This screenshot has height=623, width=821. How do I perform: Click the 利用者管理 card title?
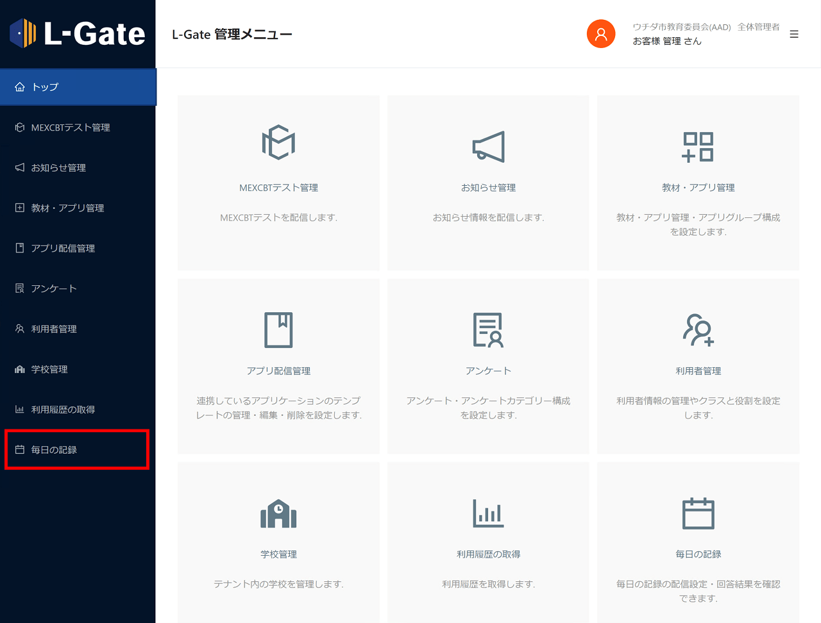(x=698, y=371)
